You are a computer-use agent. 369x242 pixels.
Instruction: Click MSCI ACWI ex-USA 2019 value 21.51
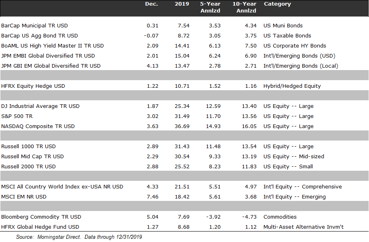pos(182,187)
